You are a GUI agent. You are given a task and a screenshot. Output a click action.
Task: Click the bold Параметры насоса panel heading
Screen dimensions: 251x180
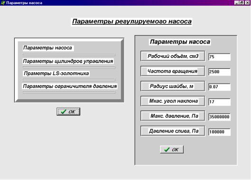tap(180, 42)
